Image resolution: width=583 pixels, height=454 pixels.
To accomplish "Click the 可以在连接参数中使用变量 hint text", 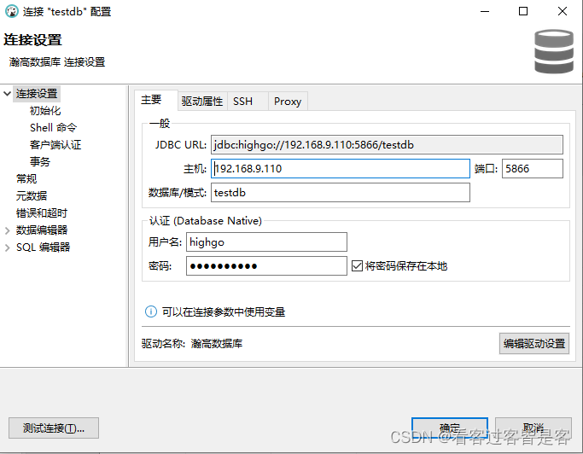I will 224,312.
